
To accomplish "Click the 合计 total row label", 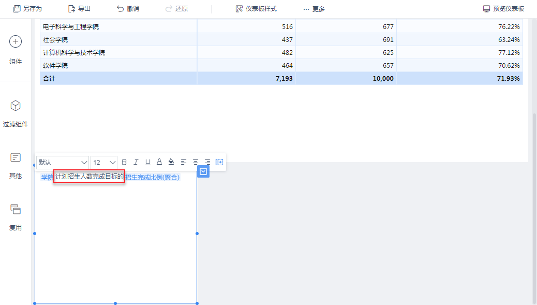I will pyautogui.click(x=49, y=79).
